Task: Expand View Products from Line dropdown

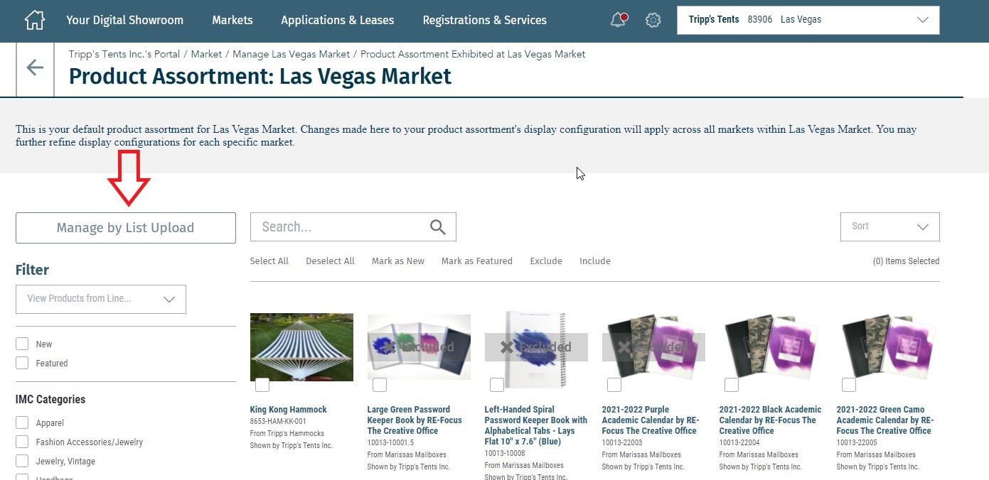Action: tap(101, 299)
